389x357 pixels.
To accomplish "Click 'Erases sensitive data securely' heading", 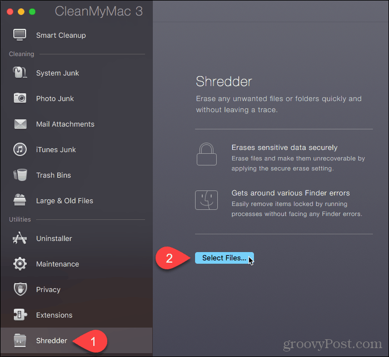I will click(x=285, y=147).
